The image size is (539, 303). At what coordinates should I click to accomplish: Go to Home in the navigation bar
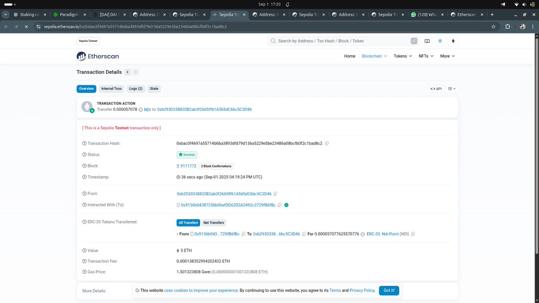click(x=350, y=56)
